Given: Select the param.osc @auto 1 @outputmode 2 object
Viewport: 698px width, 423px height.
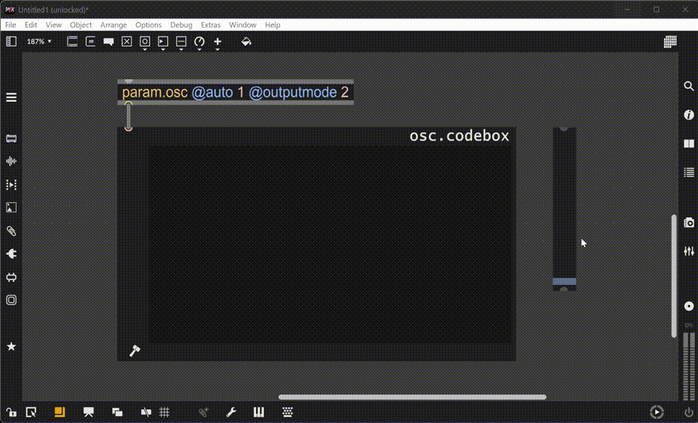Looking at the screenshot, I should [x=236, y=92].
